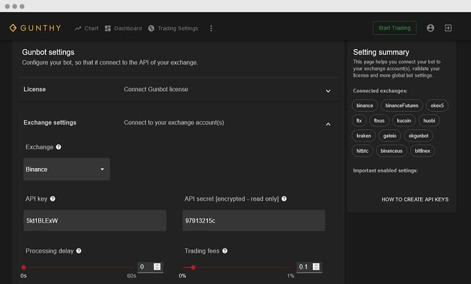The width and height of the screenshot is (471, 284).
Task: Click the Processing delay number stepper
Action: 157,267
